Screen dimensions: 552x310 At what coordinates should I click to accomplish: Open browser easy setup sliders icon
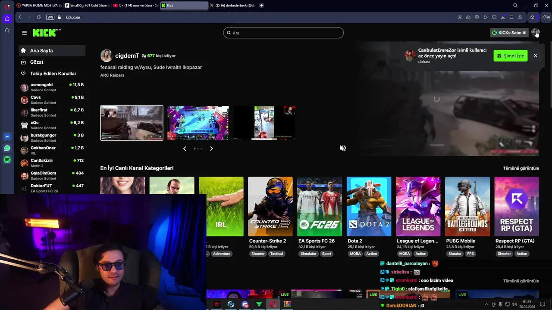tap(511, 17)
